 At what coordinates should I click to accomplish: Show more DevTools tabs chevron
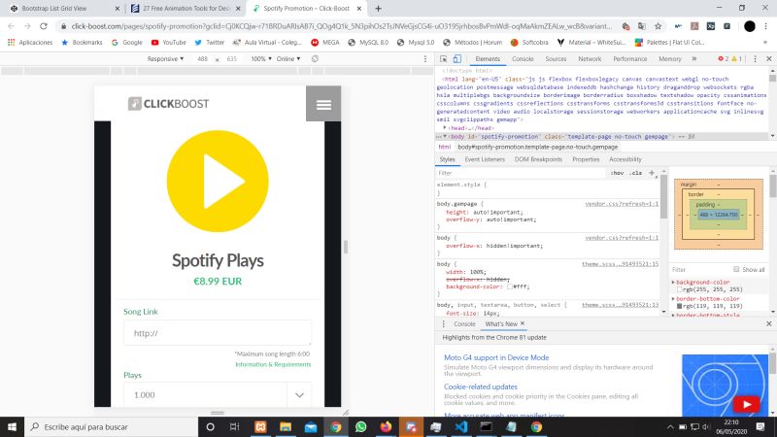[x=694, y=59]
